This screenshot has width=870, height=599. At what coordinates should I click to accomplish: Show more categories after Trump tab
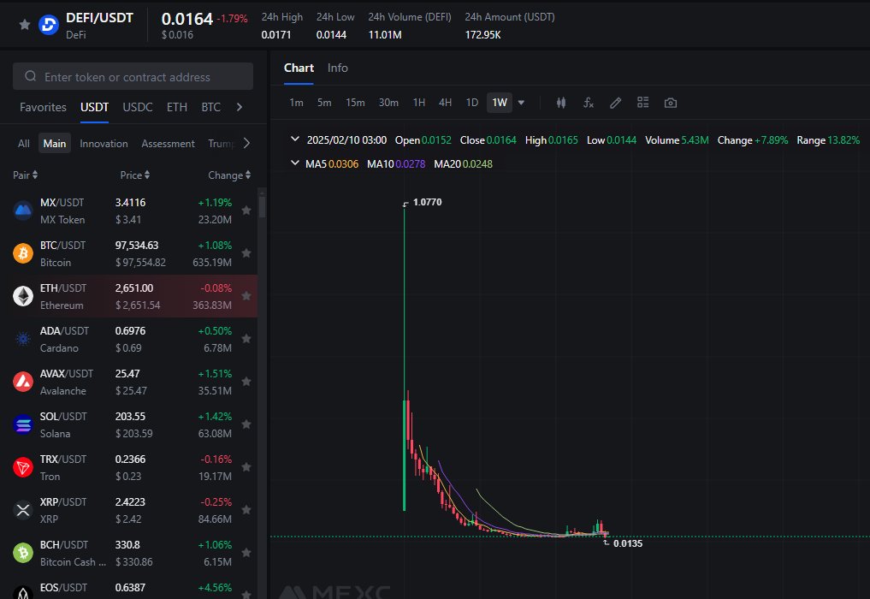point(246,143)
